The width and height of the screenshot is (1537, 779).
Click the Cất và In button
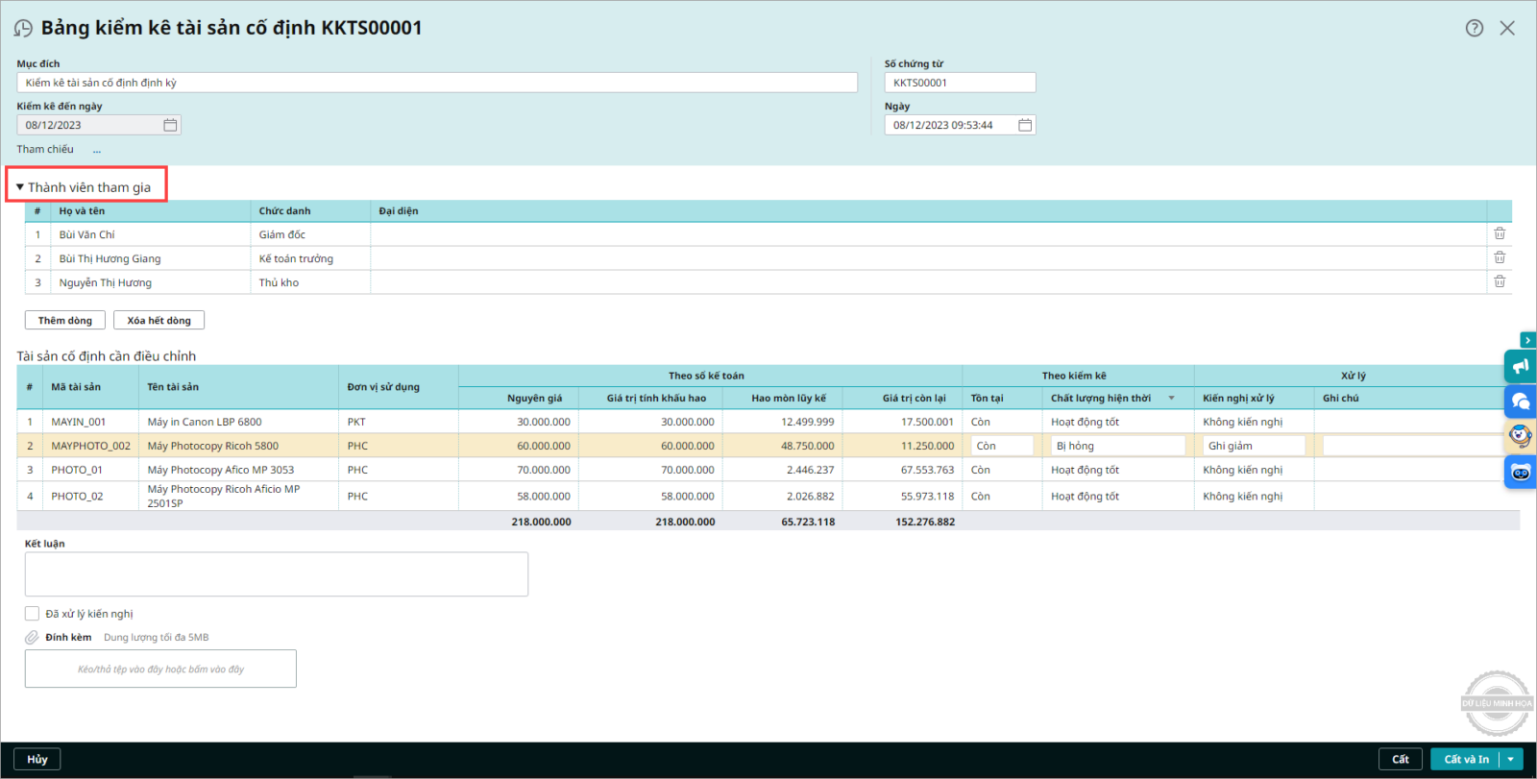pyautogui.click(x=1466, y=759)
